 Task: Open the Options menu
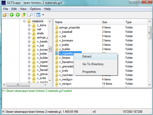click(35, 9)
